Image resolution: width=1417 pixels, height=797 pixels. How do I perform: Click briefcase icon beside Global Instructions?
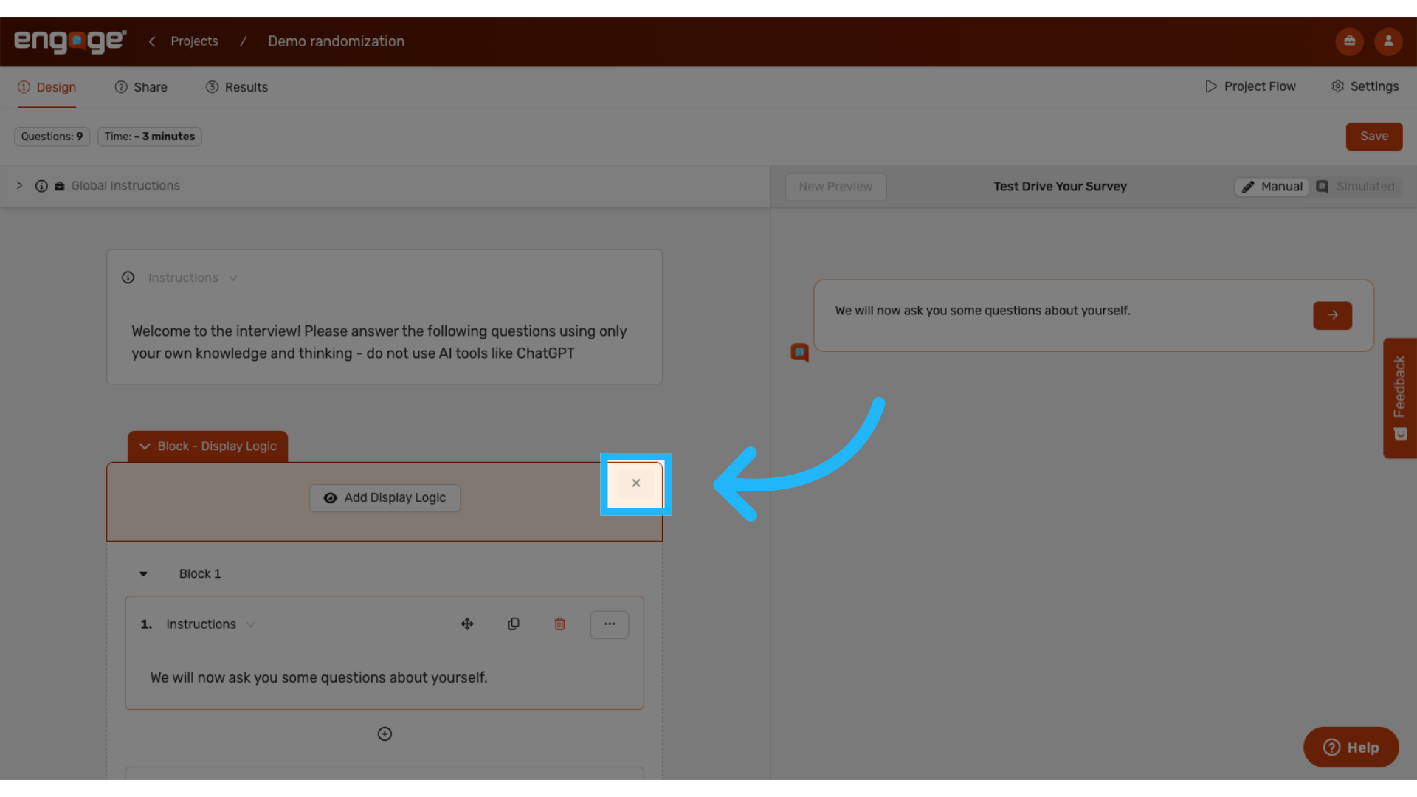tap(60, 186)
